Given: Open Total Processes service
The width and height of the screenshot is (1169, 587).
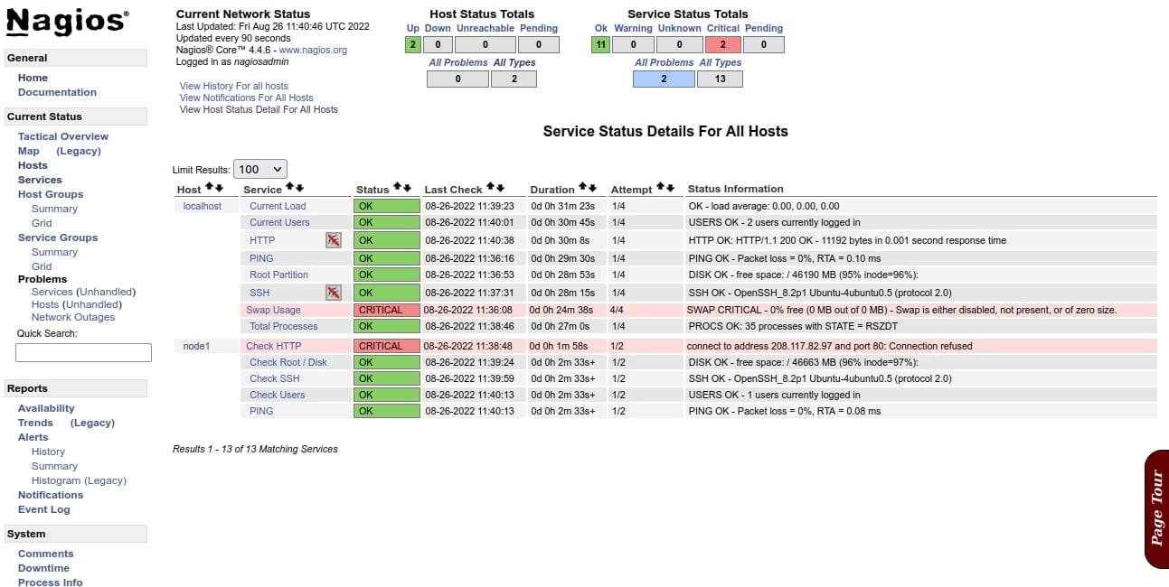Looking at the screenshot, I should coord(284,326).
